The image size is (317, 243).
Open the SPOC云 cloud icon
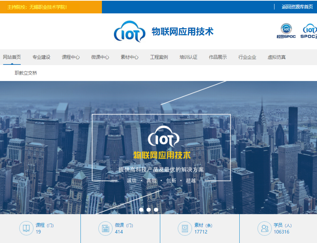pos(310,30)
